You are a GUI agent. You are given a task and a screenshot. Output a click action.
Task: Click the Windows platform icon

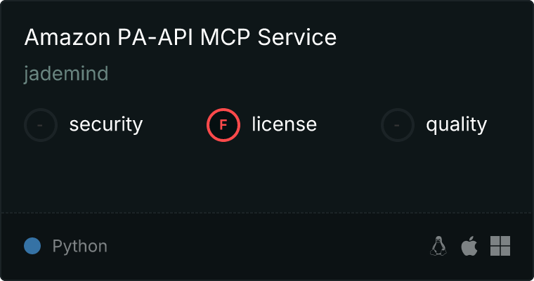tap(500, 246)
